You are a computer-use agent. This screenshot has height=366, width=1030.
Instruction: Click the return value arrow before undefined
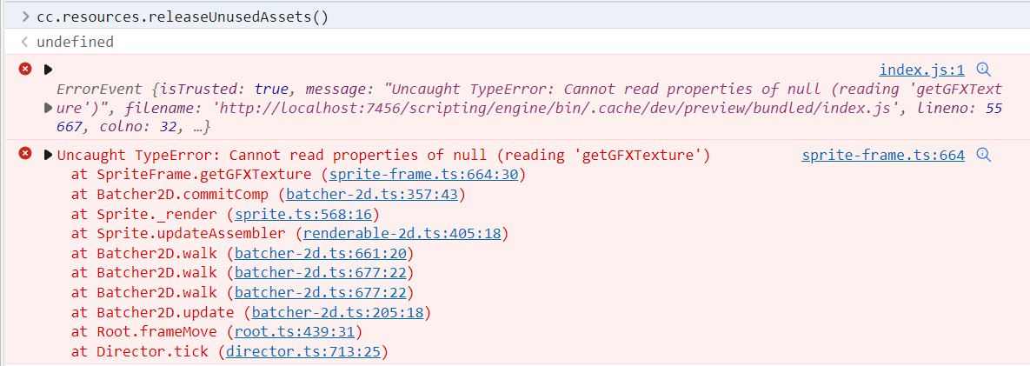pyautogui.click(x=25, y=42)
